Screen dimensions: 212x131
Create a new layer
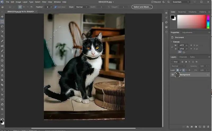point(204,127)
